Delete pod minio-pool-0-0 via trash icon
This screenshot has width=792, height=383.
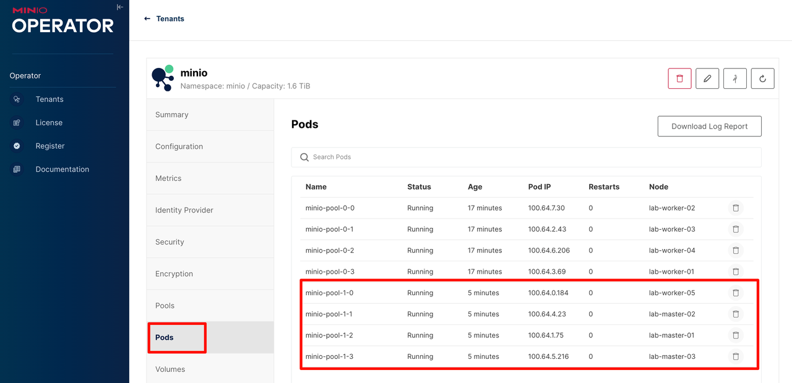pos(736,208)
